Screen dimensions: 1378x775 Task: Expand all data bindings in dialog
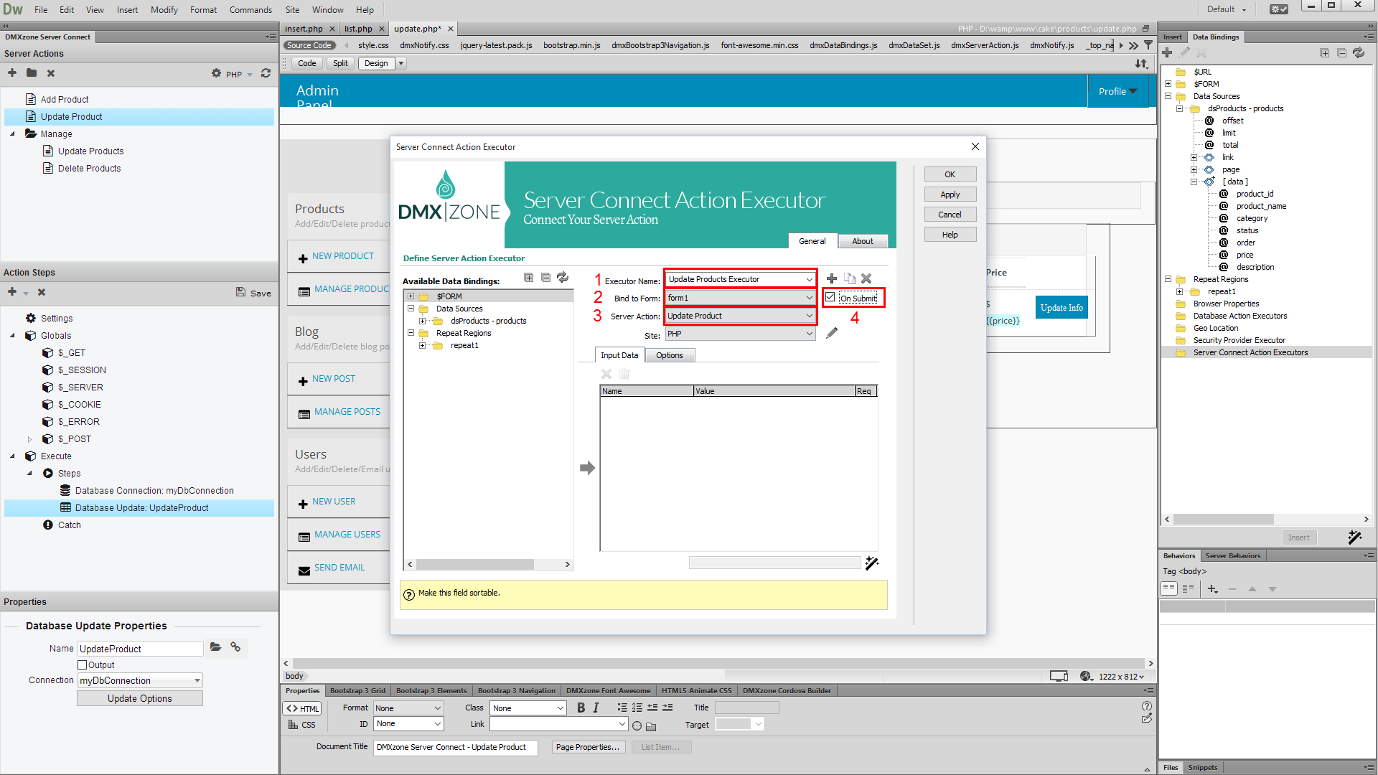528,277
